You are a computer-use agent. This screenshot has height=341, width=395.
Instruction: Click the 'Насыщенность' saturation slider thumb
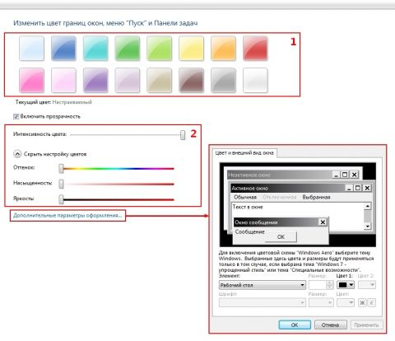(x=62, y=184)
